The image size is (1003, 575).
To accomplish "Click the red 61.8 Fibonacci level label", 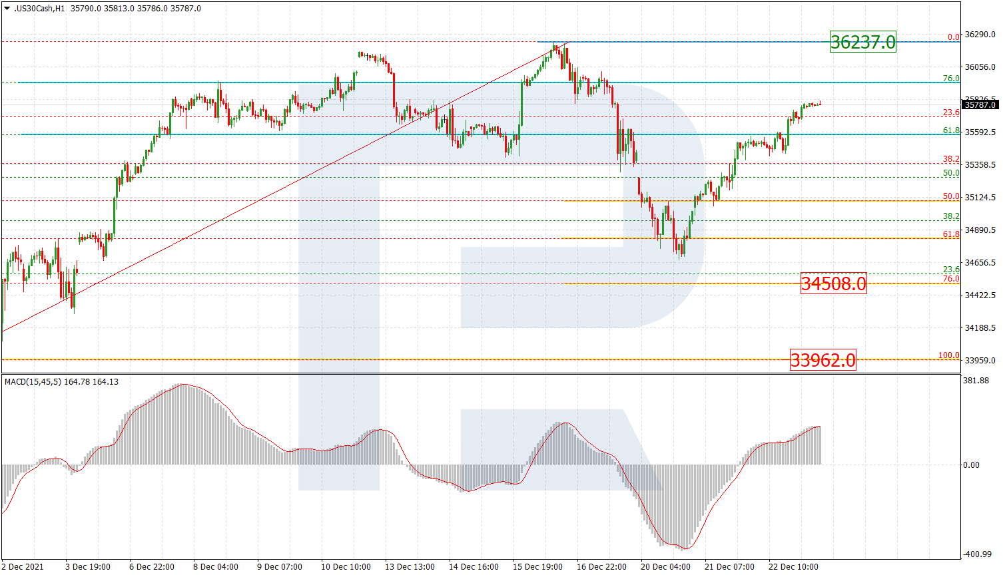I will 951,234.
